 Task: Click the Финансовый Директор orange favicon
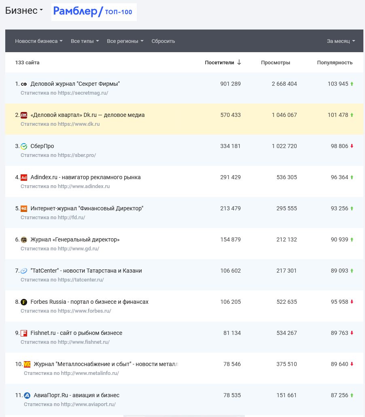24,209
